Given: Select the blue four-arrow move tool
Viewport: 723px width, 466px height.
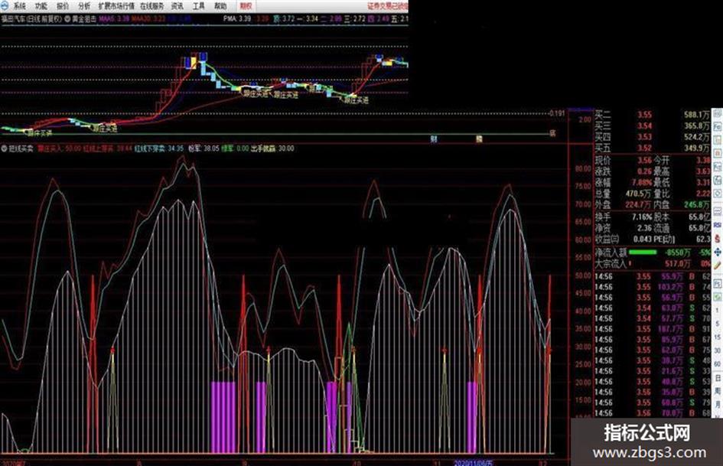Looking at the screenshot, I should pyautogui.click(x=718, y=253).
